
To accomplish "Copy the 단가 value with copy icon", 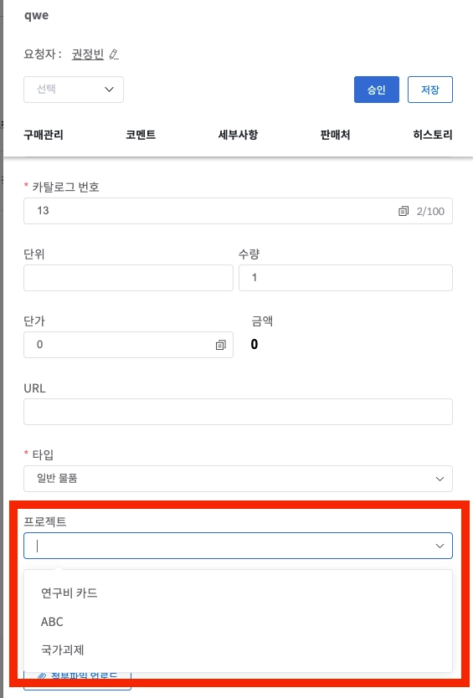I will [220, 345].
